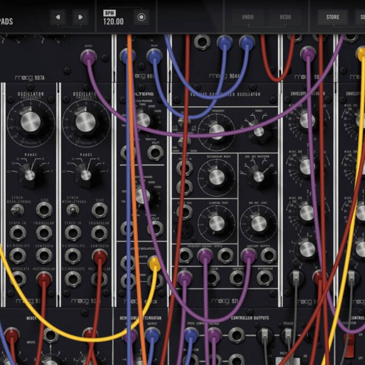Image resolution: width=365 pixels, height=365 pixels.
Task: Turn the 921 VCO range selector knob
Action: (x=258, y=132)
